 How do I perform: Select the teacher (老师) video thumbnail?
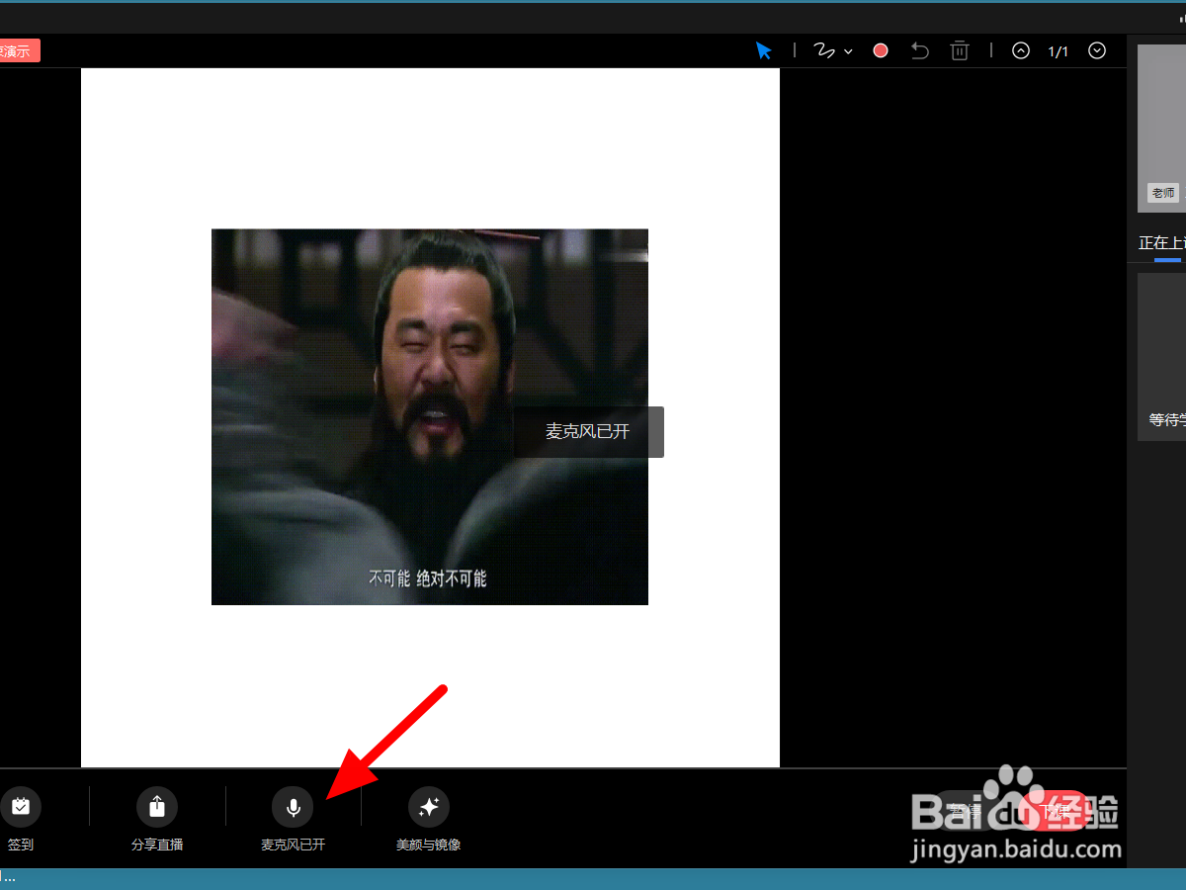pyautogui.click(x=1161, y=129)
